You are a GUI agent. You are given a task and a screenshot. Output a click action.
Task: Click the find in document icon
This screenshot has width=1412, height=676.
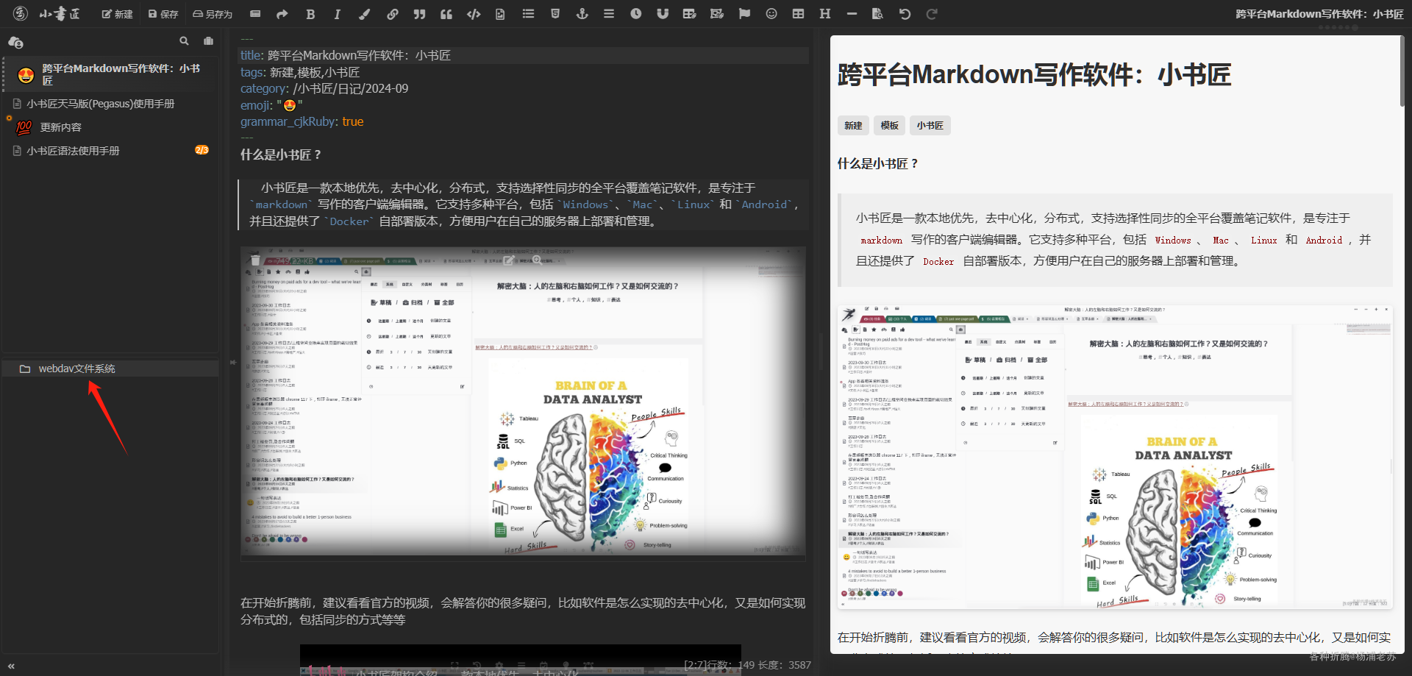click(x=877, y=14)
